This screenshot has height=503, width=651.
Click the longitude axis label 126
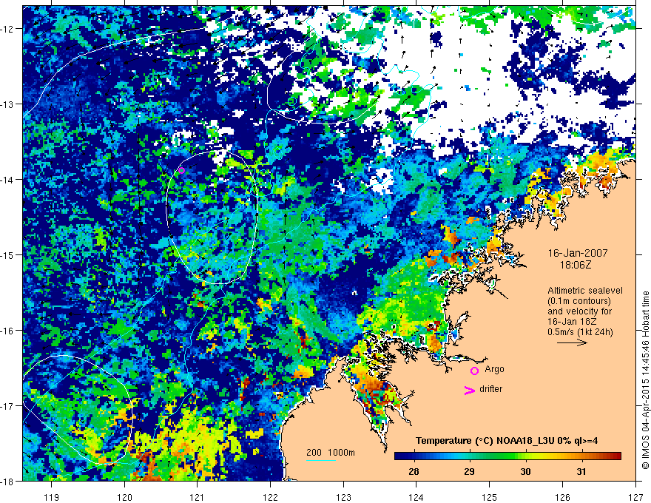(562, 497)
